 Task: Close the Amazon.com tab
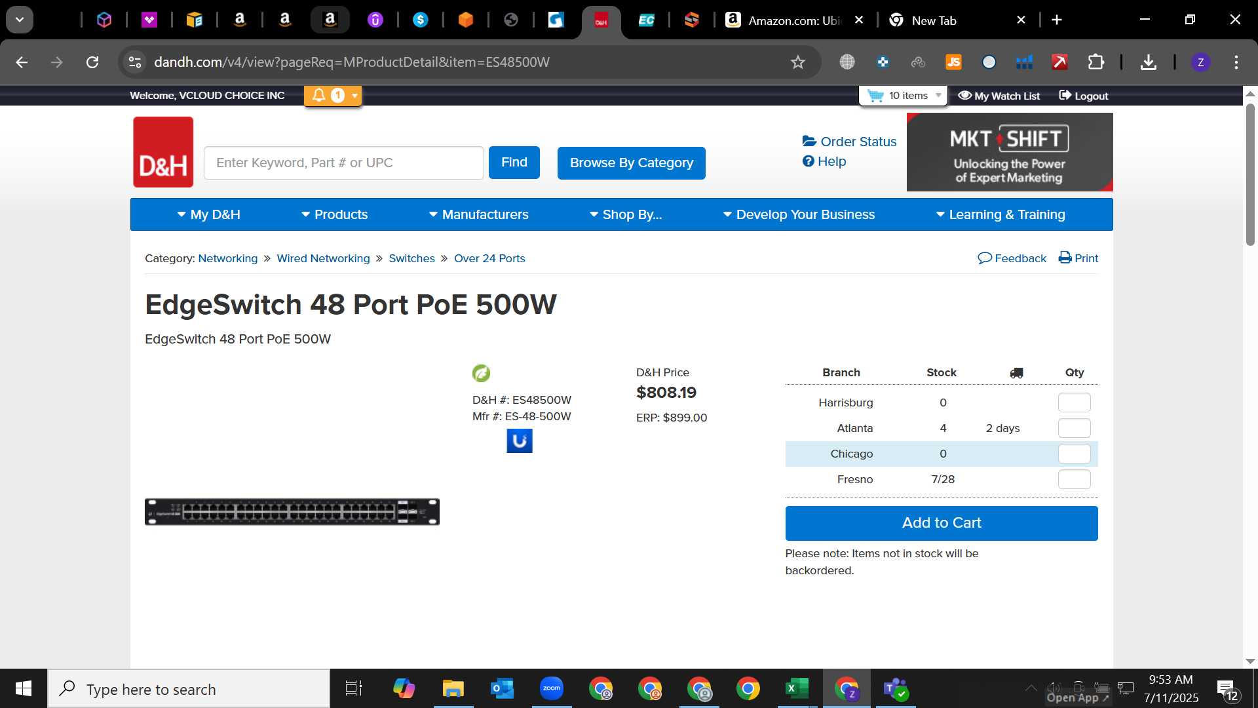click(x=859, y=20)
